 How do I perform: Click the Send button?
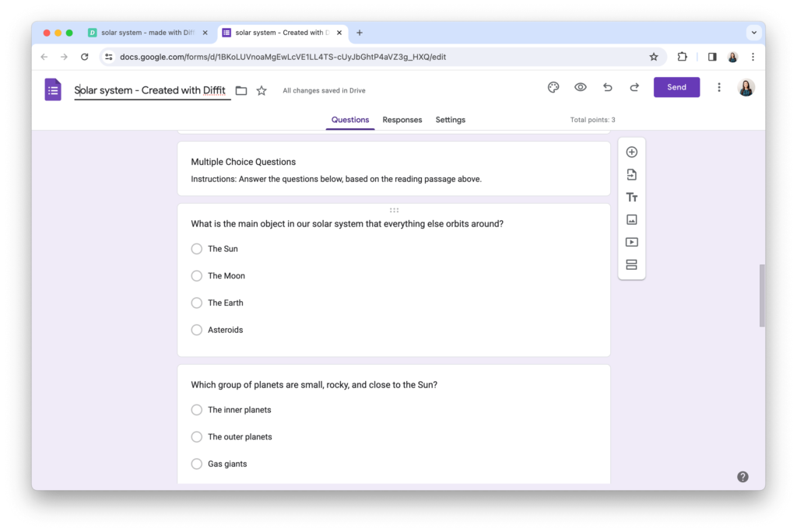pyautogui.click(x=676, y=87)
